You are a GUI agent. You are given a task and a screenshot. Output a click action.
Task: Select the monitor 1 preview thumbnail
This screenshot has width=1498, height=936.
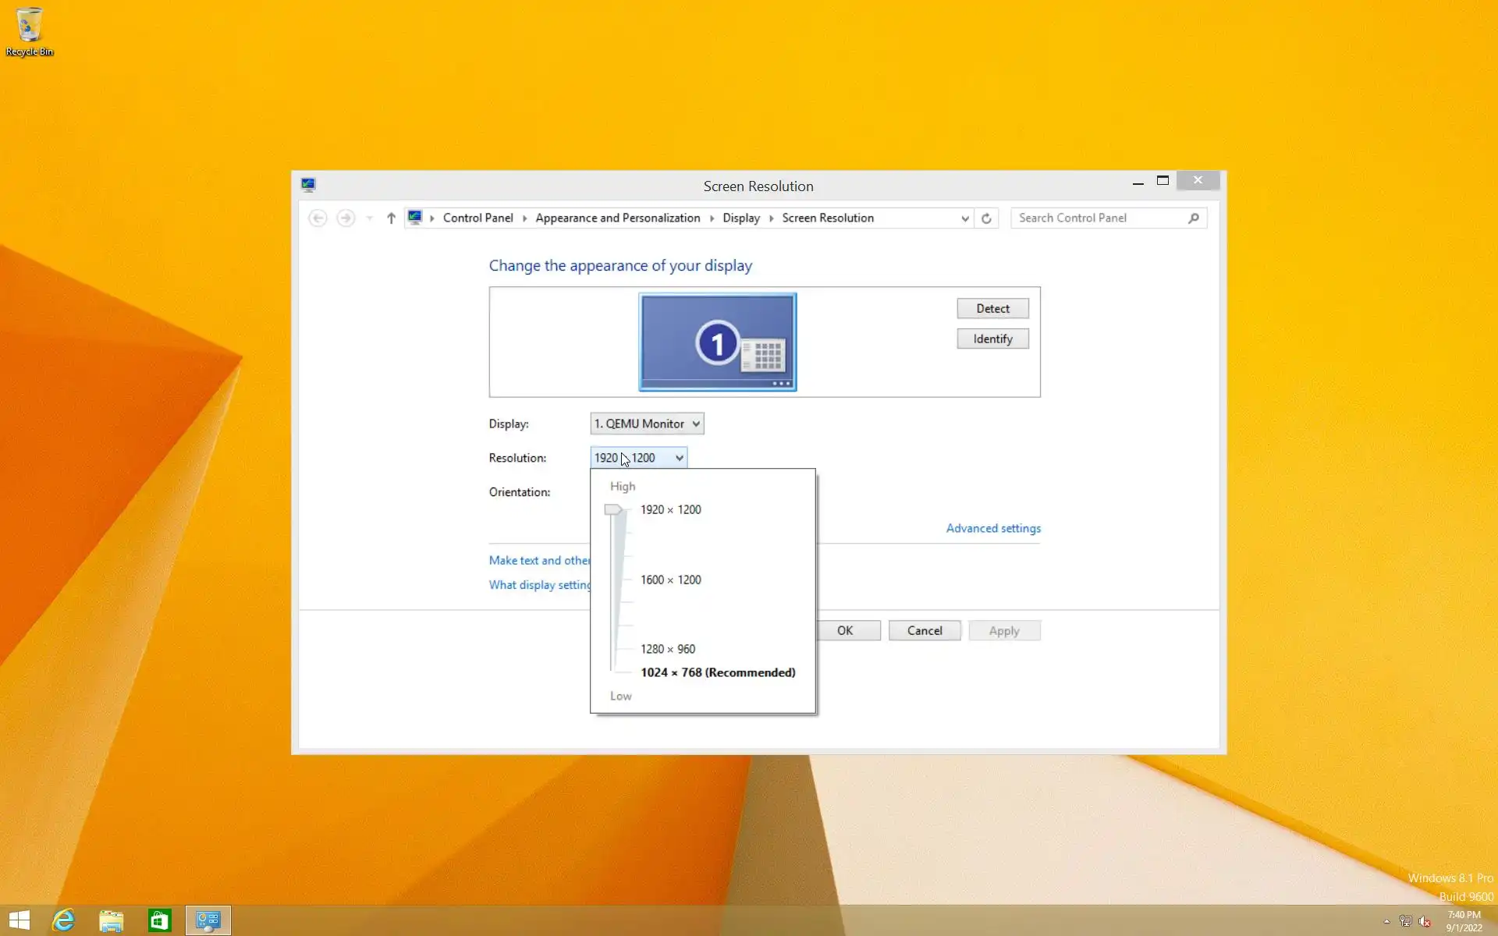(x=717, y=342)
